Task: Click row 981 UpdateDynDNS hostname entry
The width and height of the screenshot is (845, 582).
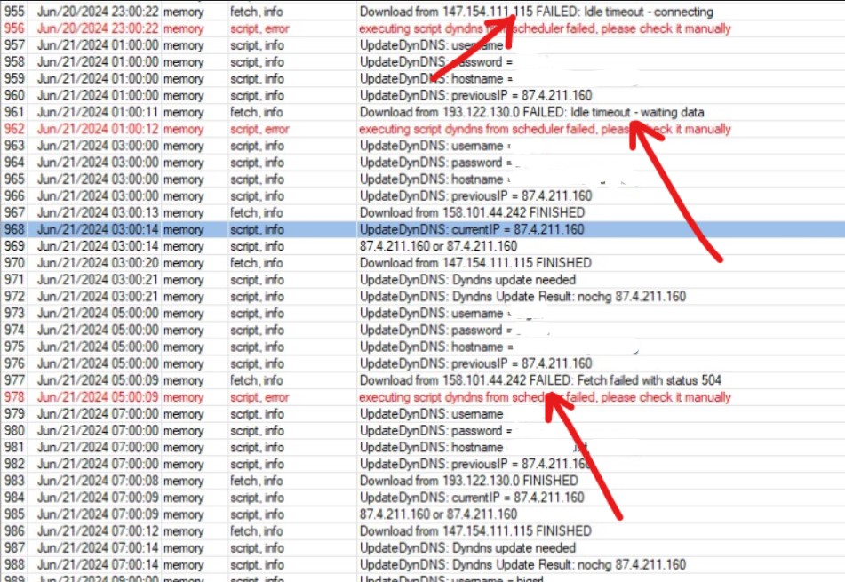Action: (432, 447)
